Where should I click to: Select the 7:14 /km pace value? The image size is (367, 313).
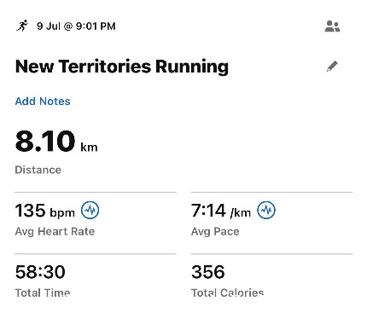coord(221,211)
